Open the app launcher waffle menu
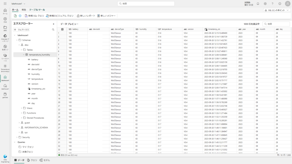The image size is (292, 164). 5,4
